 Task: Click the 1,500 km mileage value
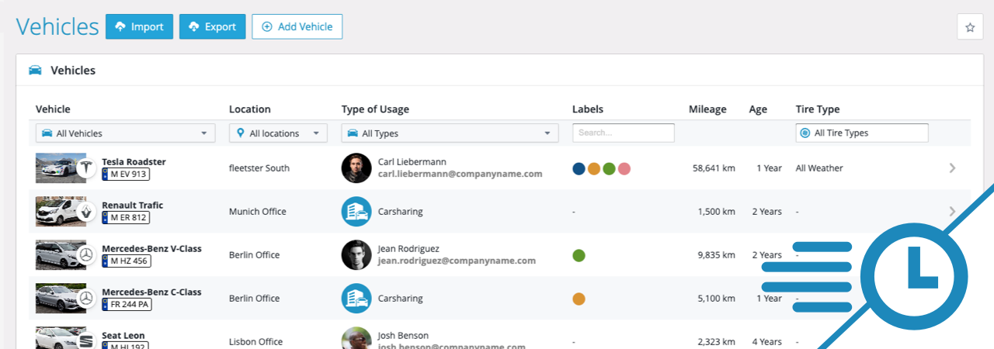point(716,212)
